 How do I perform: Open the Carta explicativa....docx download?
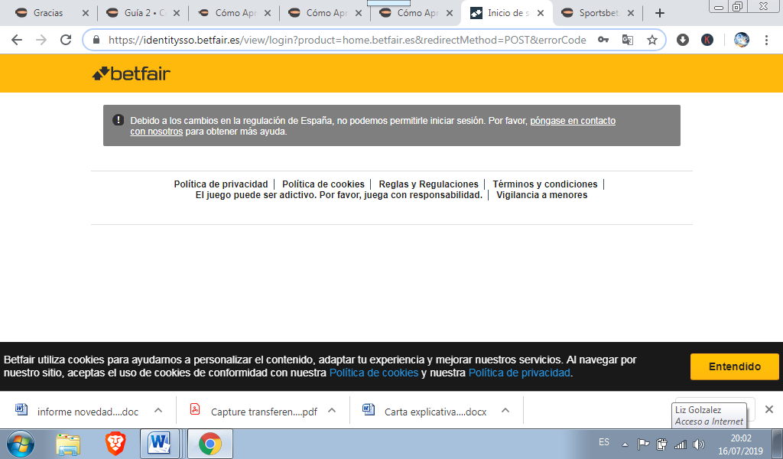[x=425, y=411]
